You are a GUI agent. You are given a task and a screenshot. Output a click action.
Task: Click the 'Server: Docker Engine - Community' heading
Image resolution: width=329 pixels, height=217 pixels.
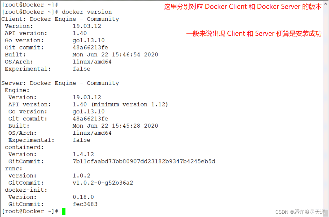60,83
